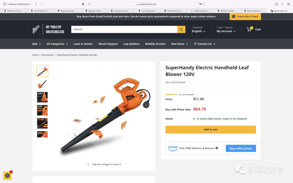Open the tab overview grid
The image size is (293, 183).
288,4
